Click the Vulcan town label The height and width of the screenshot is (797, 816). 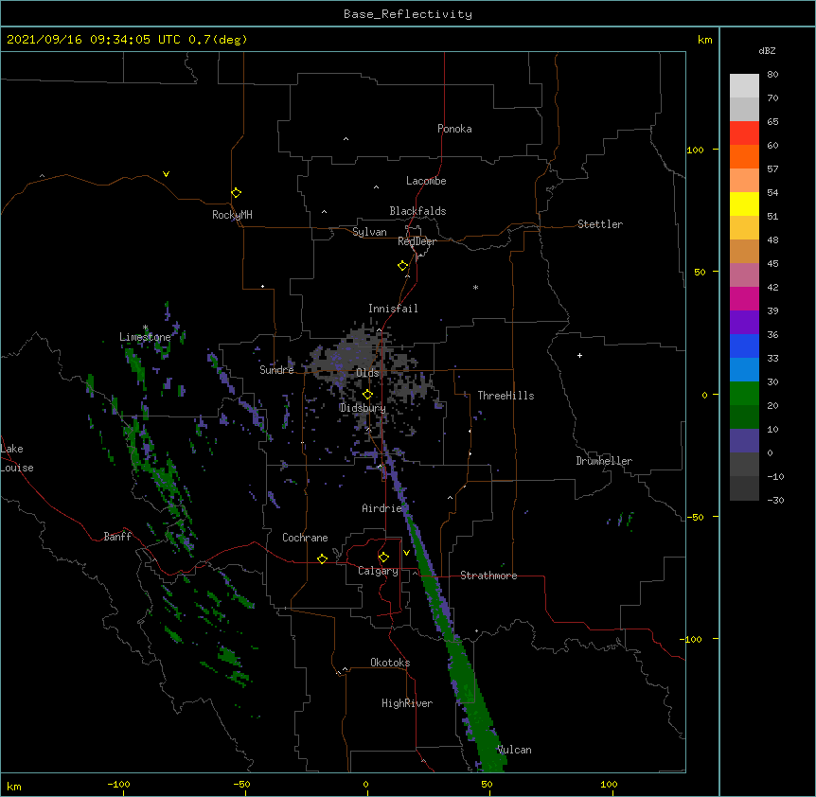click(514, 750)
